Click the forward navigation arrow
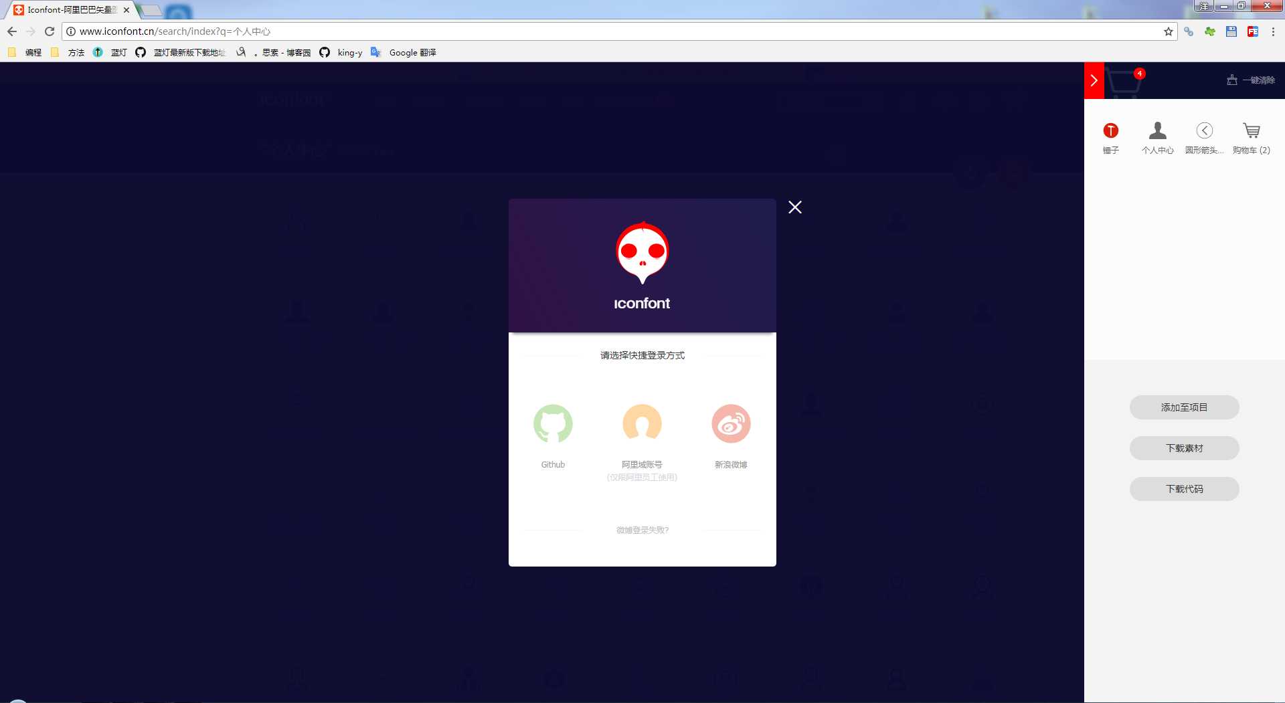The height and width of the screenshot is (703, 1285). (x=31, y=31)
